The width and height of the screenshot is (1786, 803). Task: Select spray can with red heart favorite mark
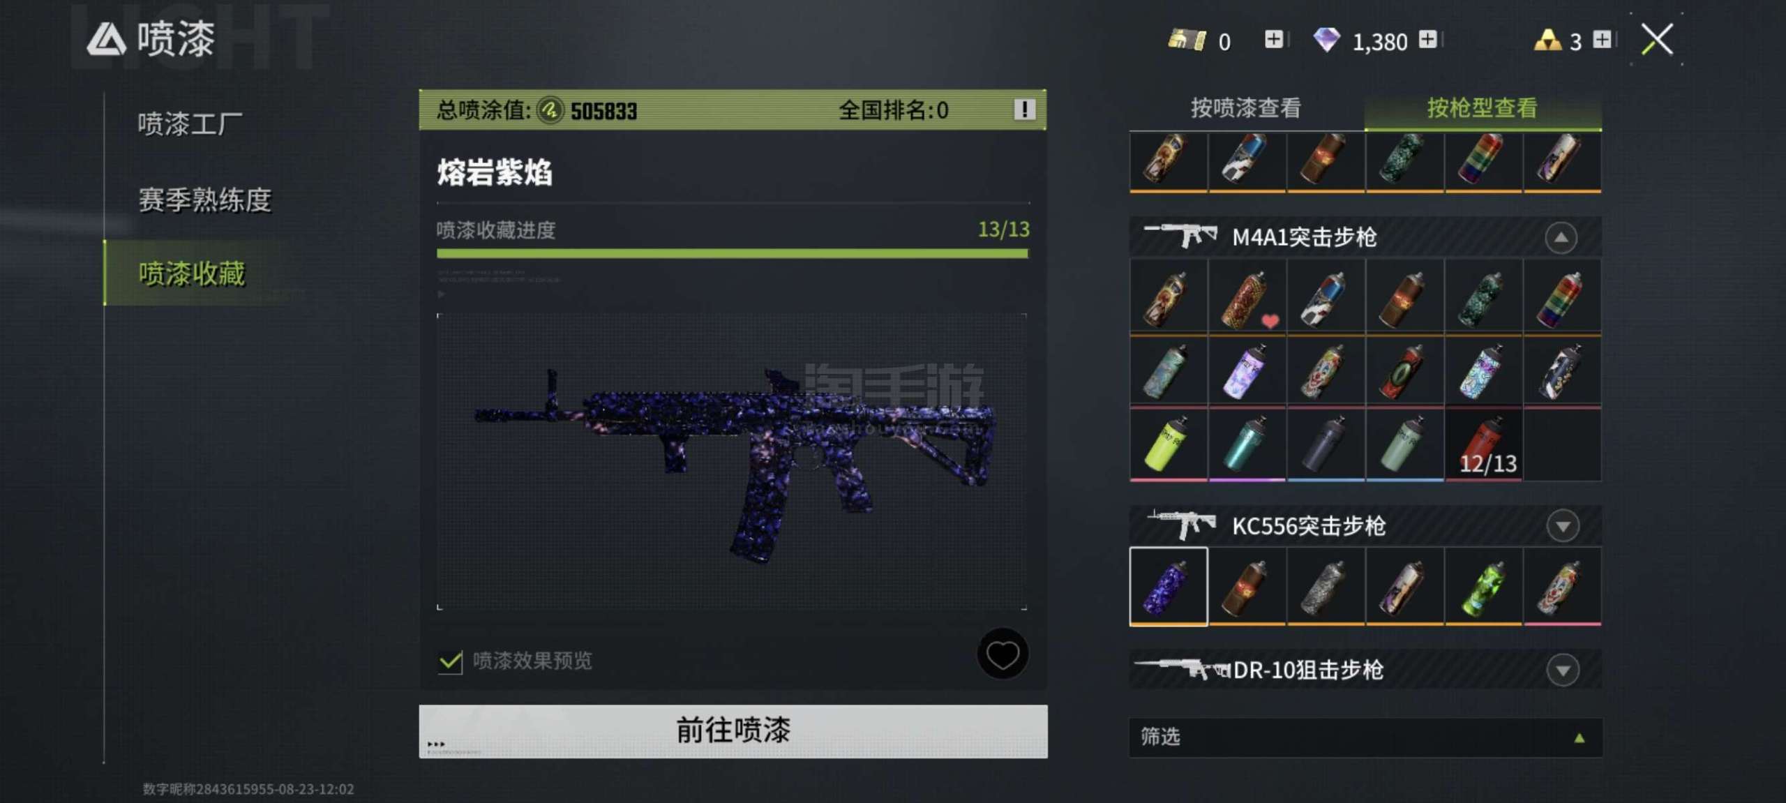(1247, 298)
